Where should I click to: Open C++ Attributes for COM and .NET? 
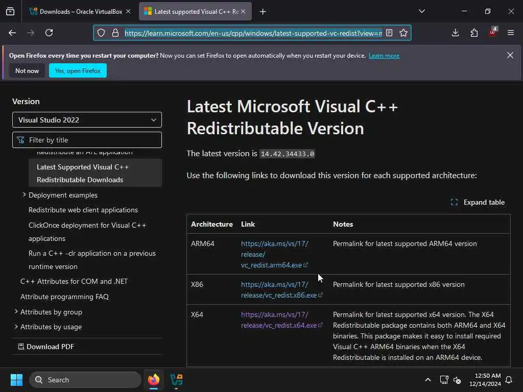coord(74,281)
